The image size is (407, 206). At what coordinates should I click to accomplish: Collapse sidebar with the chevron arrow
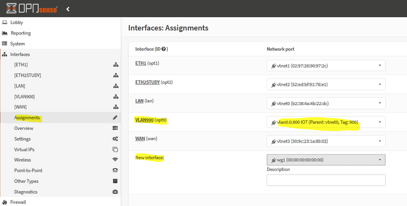click(68, 9)
